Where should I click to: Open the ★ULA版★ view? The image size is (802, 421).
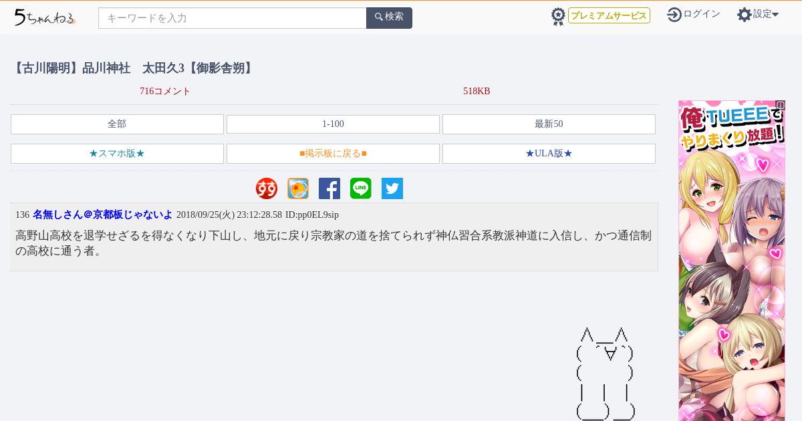coord(549,154)
